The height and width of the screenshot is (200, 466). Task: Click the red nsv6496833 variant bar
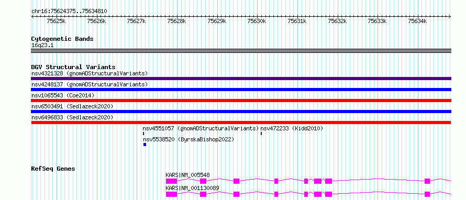[241, 123]
